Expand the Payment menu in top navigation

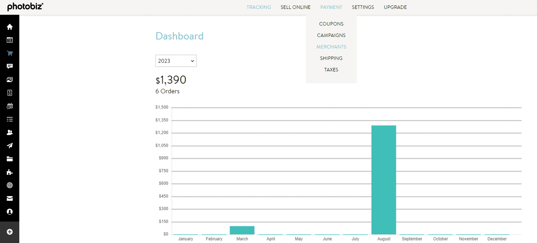(331, 7)
